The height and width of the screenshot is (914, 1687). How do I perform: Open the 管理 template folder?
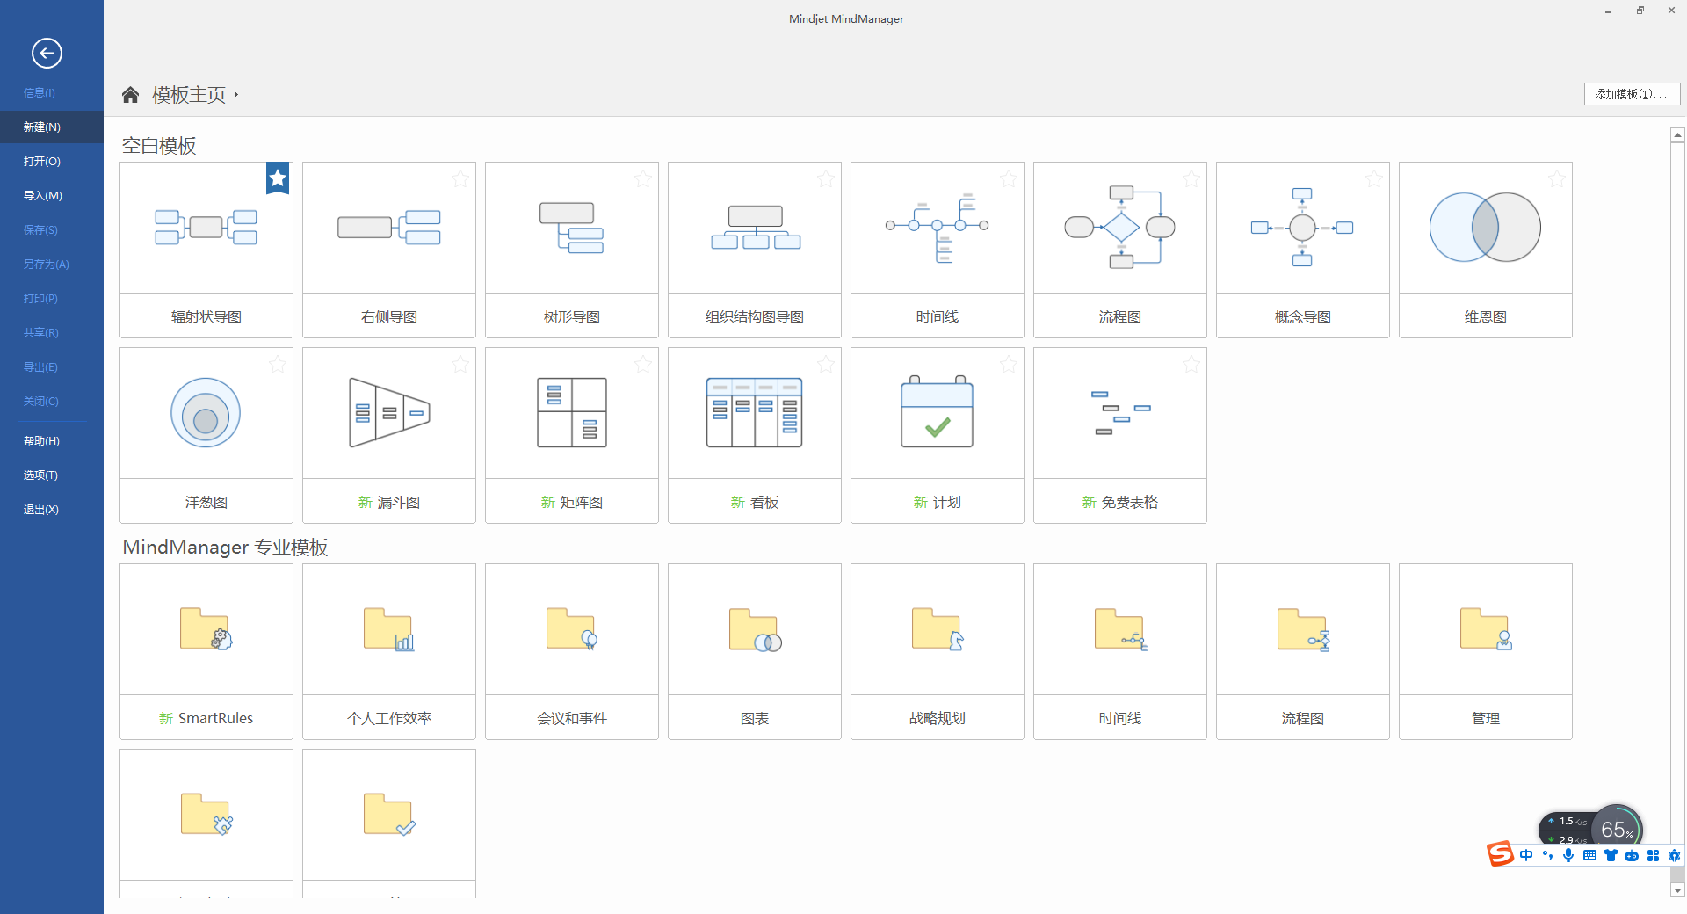point(1486,629)
